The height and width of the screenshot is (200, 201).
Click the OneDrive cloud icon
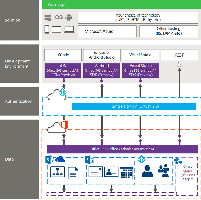pyautogui.click(x=60, y=159)
